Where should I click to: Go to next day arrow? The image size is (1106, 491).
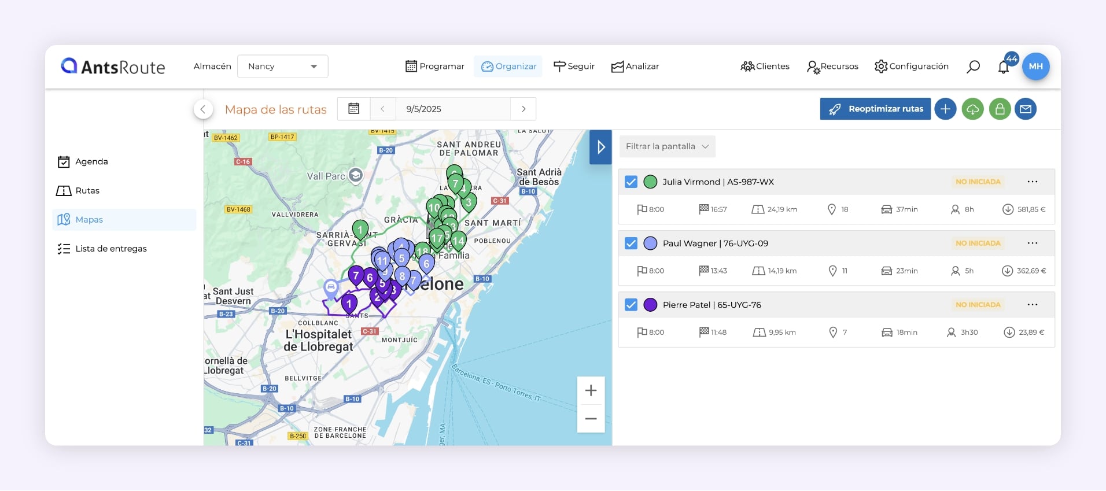click(x=523, y=109)
